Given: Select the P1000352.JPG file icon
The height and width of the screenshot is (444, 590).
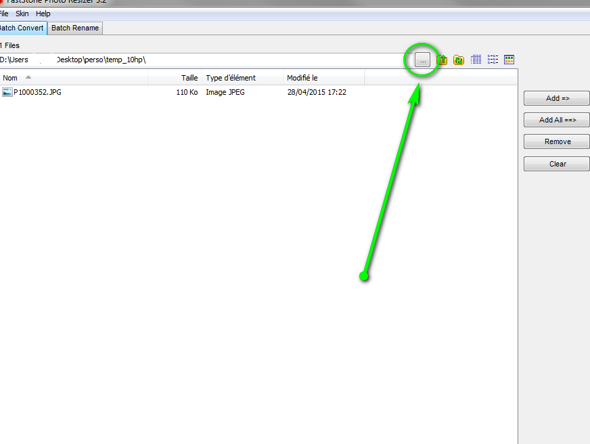Looking at the screenshot, I should pos(7,92).
